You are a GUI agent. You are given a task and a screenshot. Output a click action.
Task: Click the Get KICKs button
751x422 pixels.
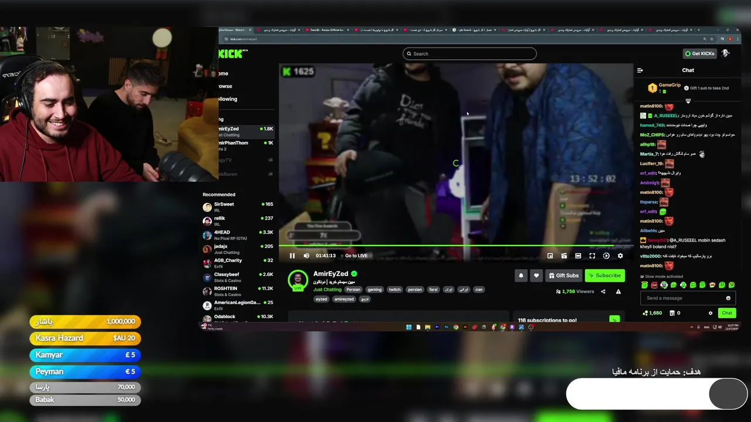[700, 53]
